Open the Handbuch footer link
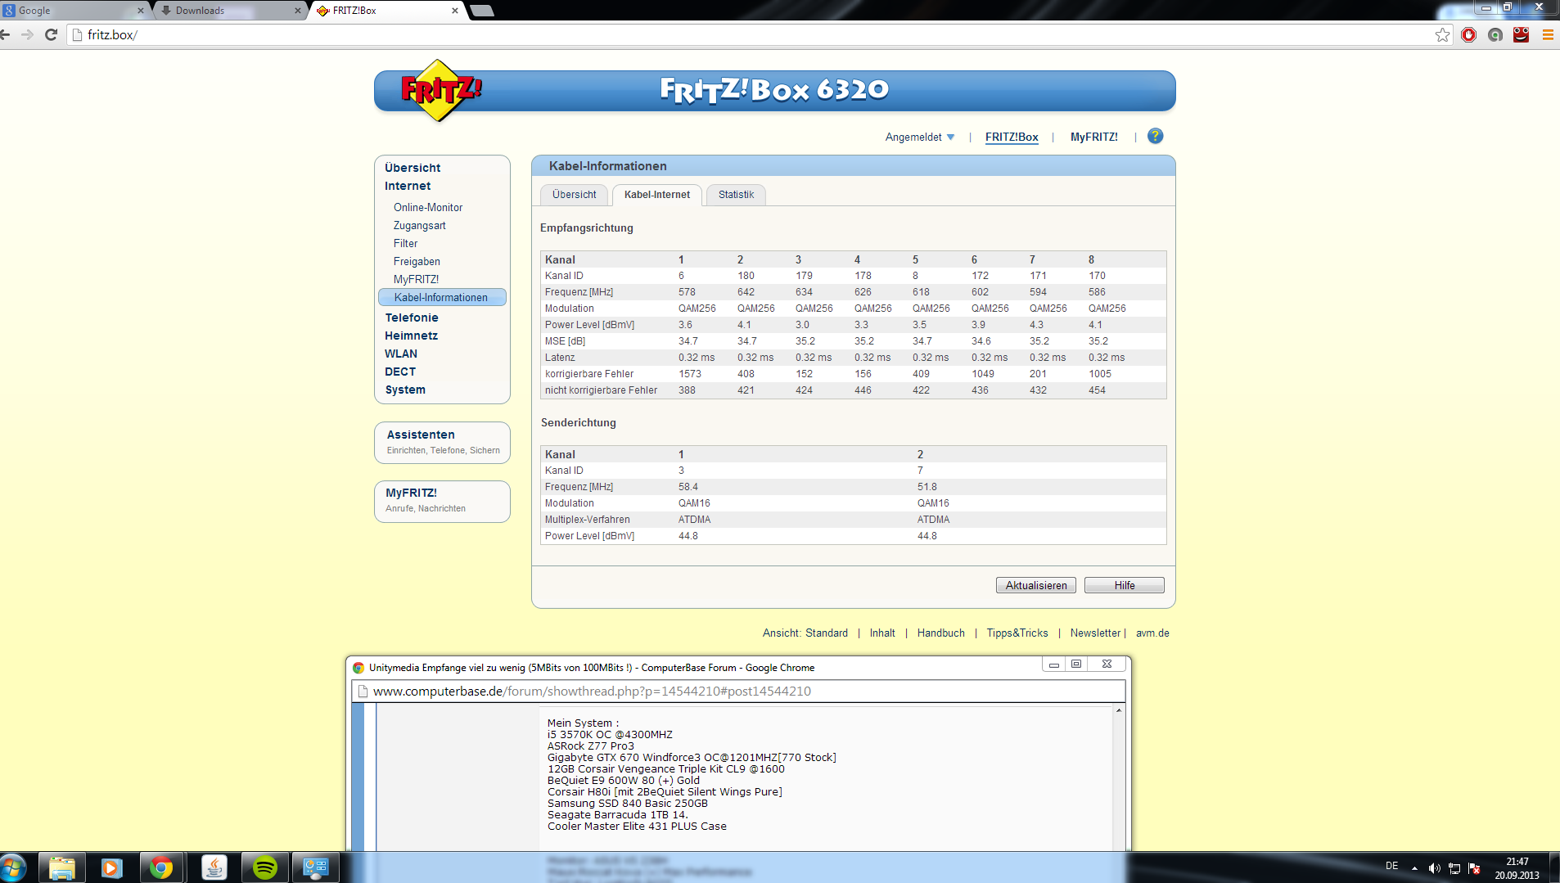This screenshot has height=883, width=1560. (x=941, y=633)
